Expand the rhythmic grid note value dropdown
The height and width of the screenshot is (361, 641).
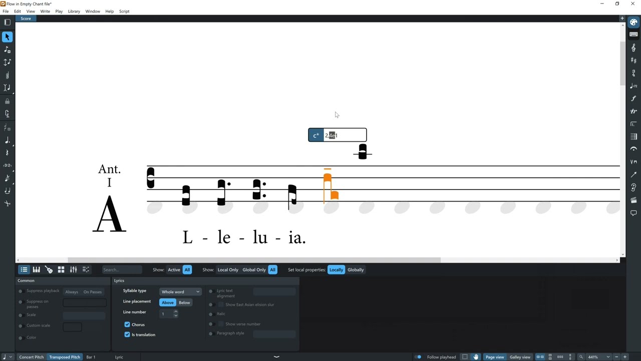pyautogui.click(x=12, y=357)
